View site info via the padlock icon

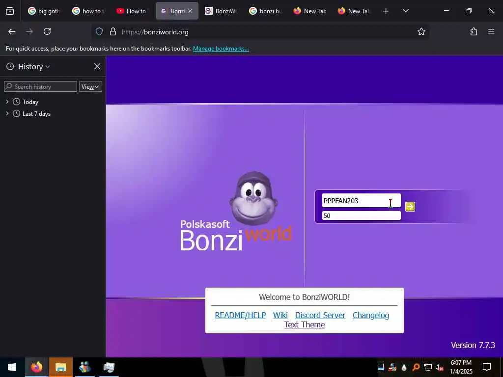tap(112, 31)
